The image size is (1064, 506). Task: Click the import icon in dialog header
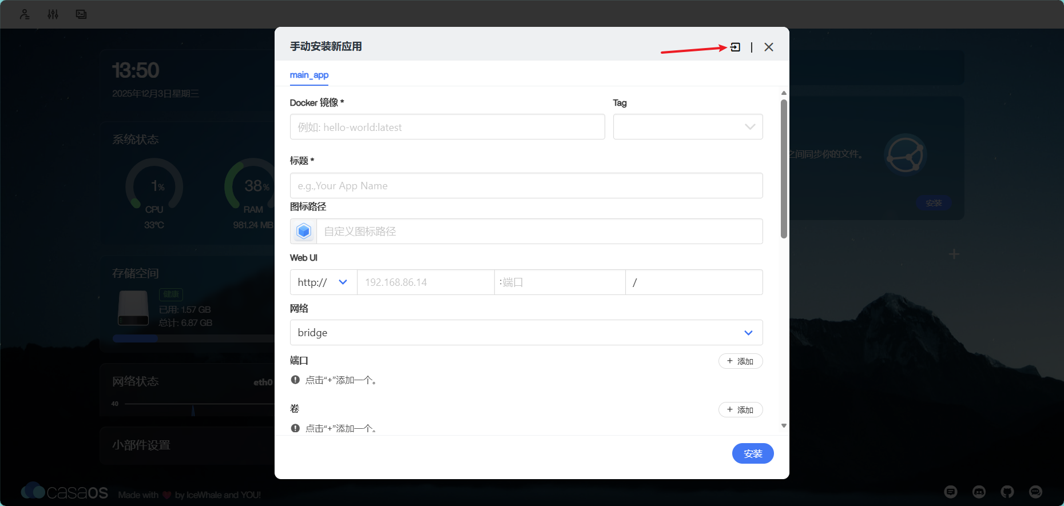[x=736, y=47]
